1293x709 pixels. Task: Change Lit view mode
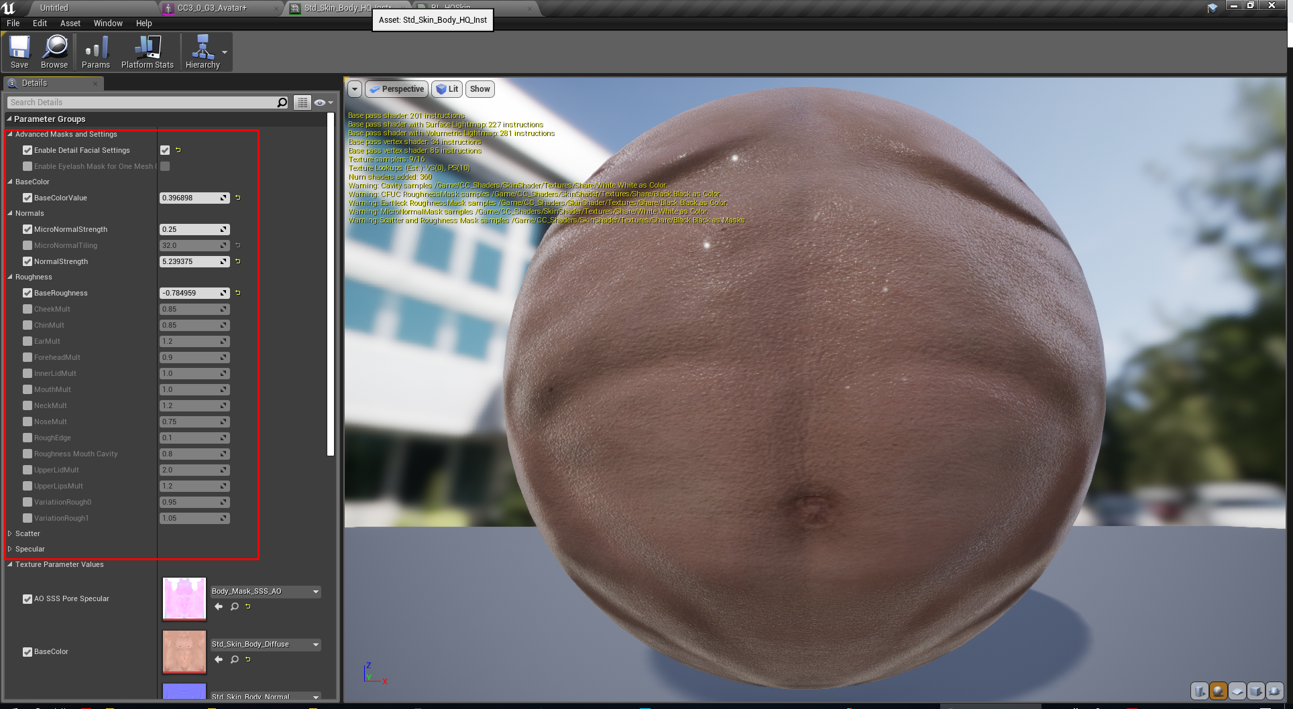(x=447, y=89)
